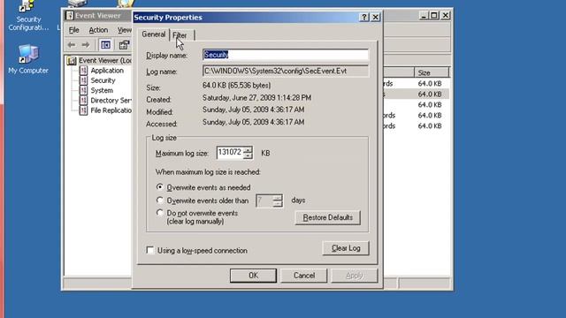The image size is (566, 318).
Task: Click the Event Viewer Forward arrow
Action: (86, 45)
